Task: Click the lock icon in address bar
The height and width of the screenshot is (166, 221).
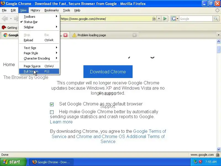Action: 154,19
